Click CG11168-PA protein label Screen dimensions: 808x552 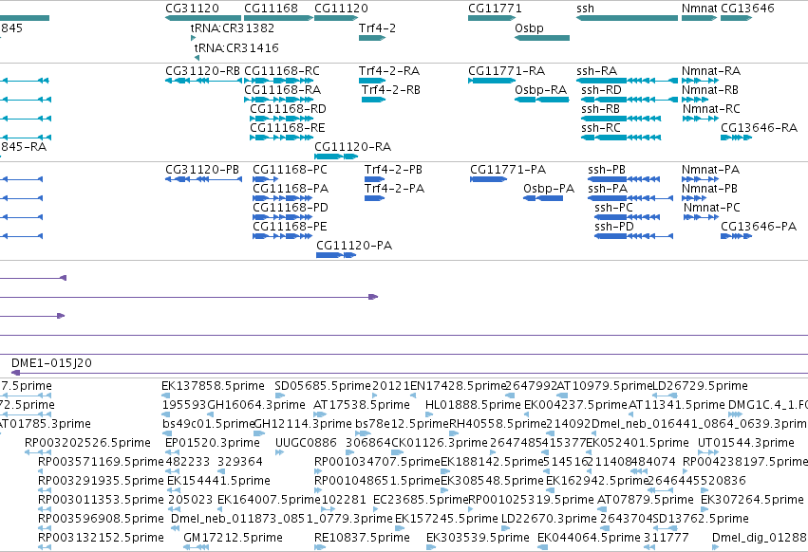point(291,189)
